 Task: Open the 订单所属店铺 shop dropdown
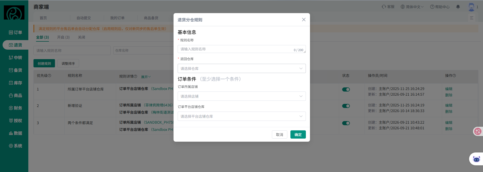click(242, 96)
